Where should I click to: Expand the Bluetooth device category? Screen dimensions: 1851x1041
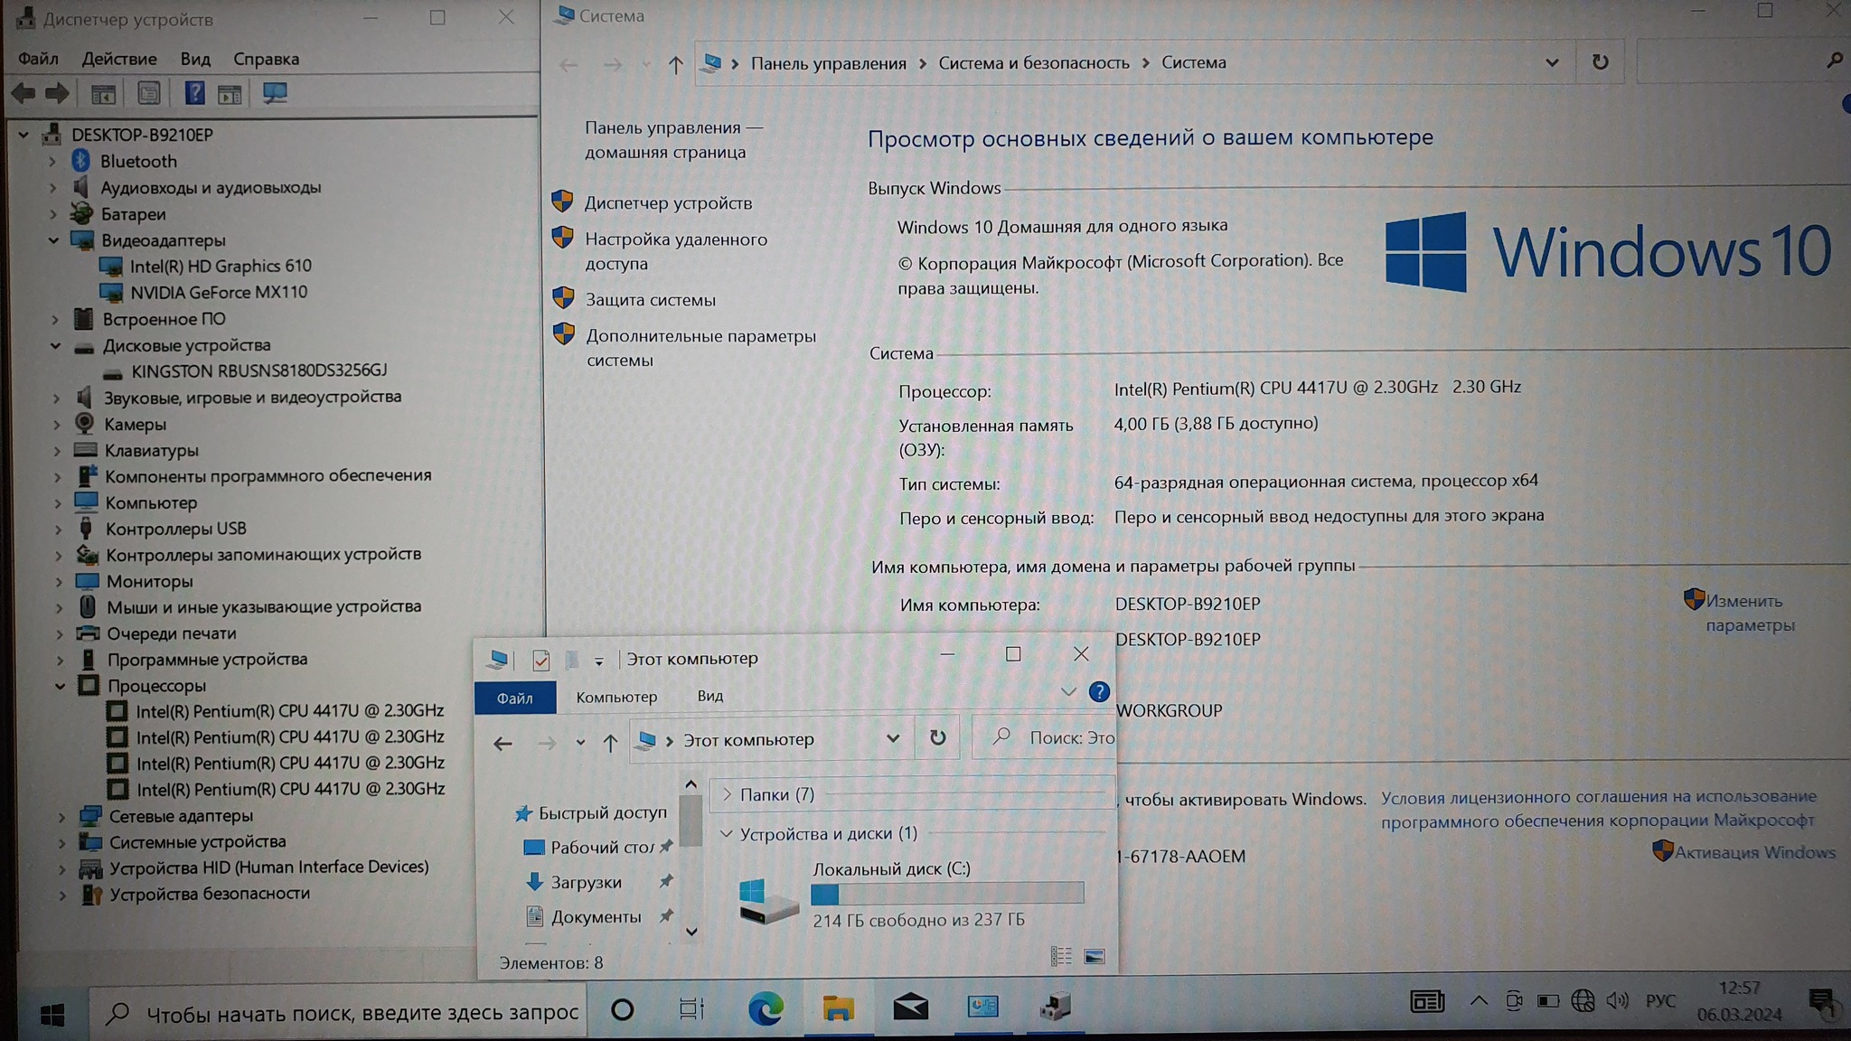coord(52,162)
